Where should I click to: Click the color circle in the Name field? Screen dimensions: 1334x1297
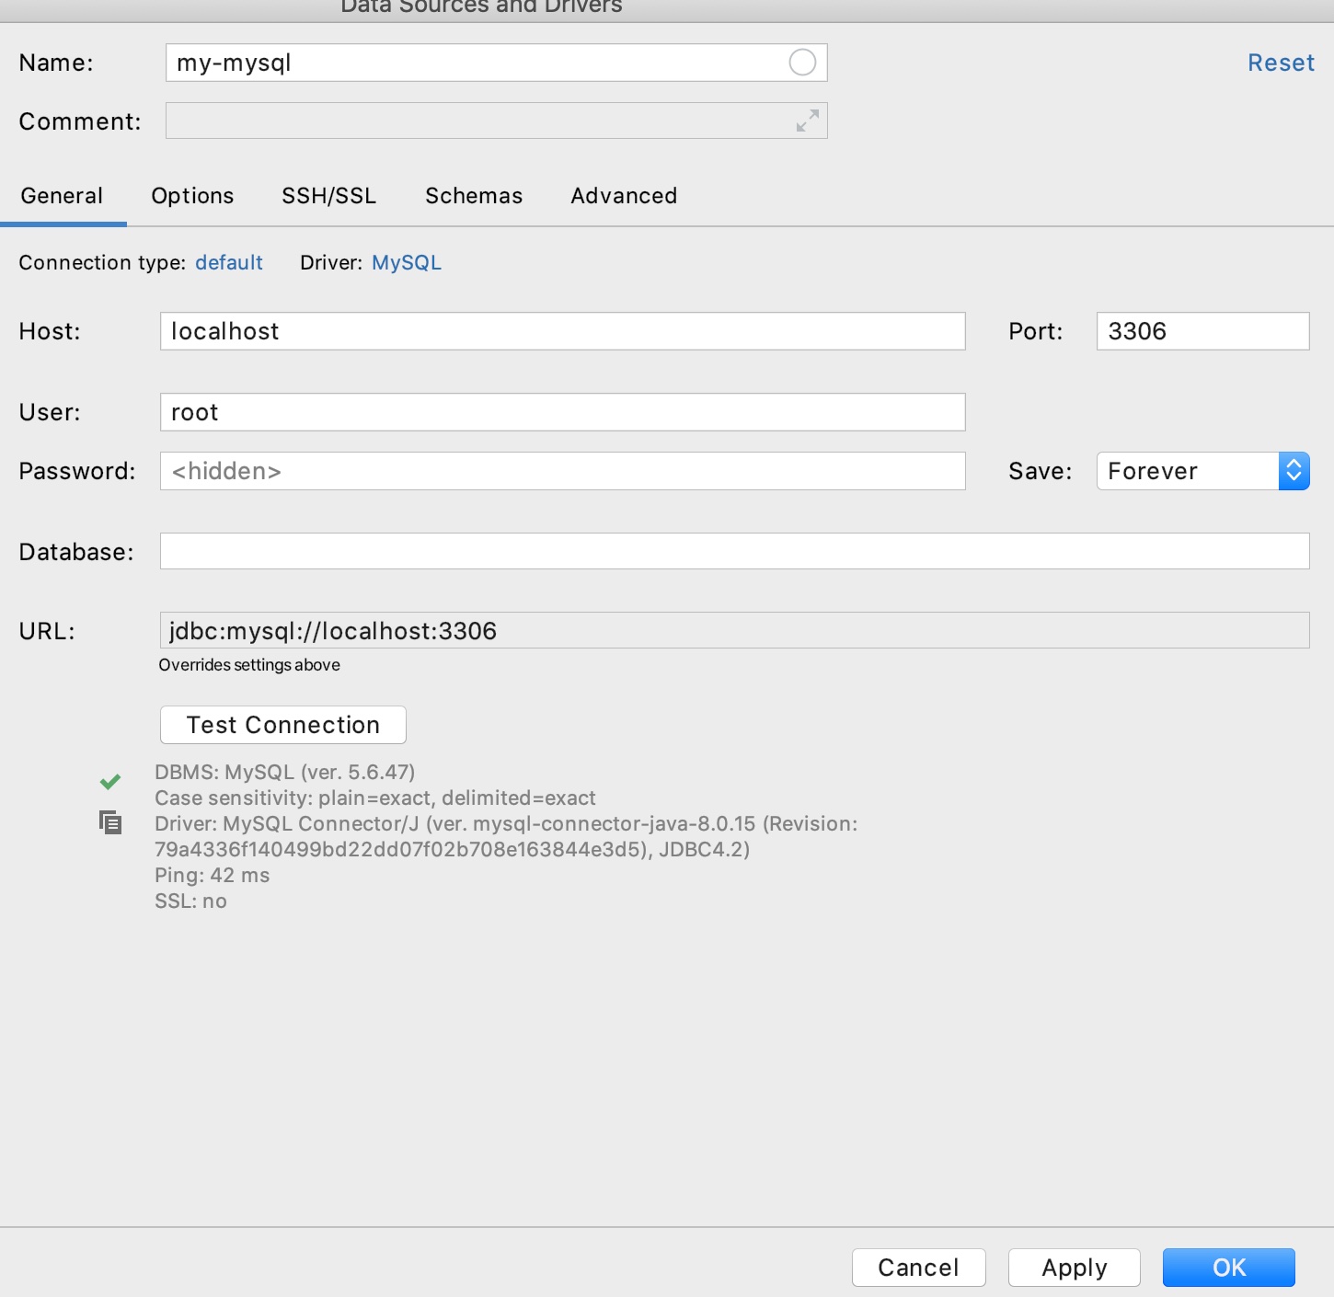pos(802,63)
